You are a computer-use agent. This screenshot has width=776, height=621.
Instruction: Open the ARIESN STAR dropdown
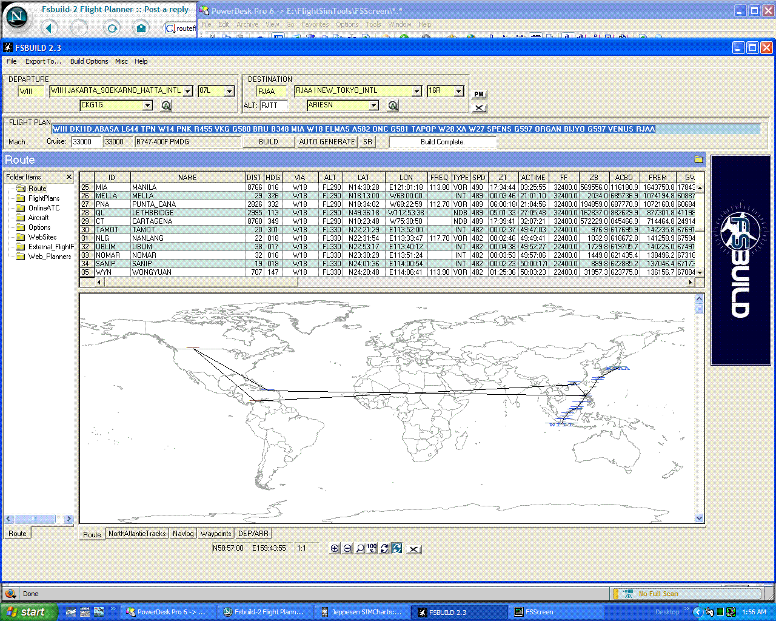tap(374, 106)
